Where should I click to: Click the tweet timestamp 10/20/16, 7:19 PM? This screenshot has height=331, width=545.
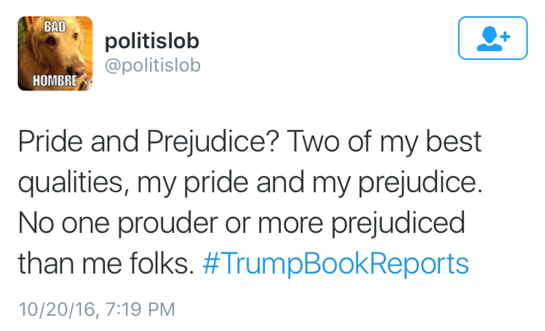(96, 309)
